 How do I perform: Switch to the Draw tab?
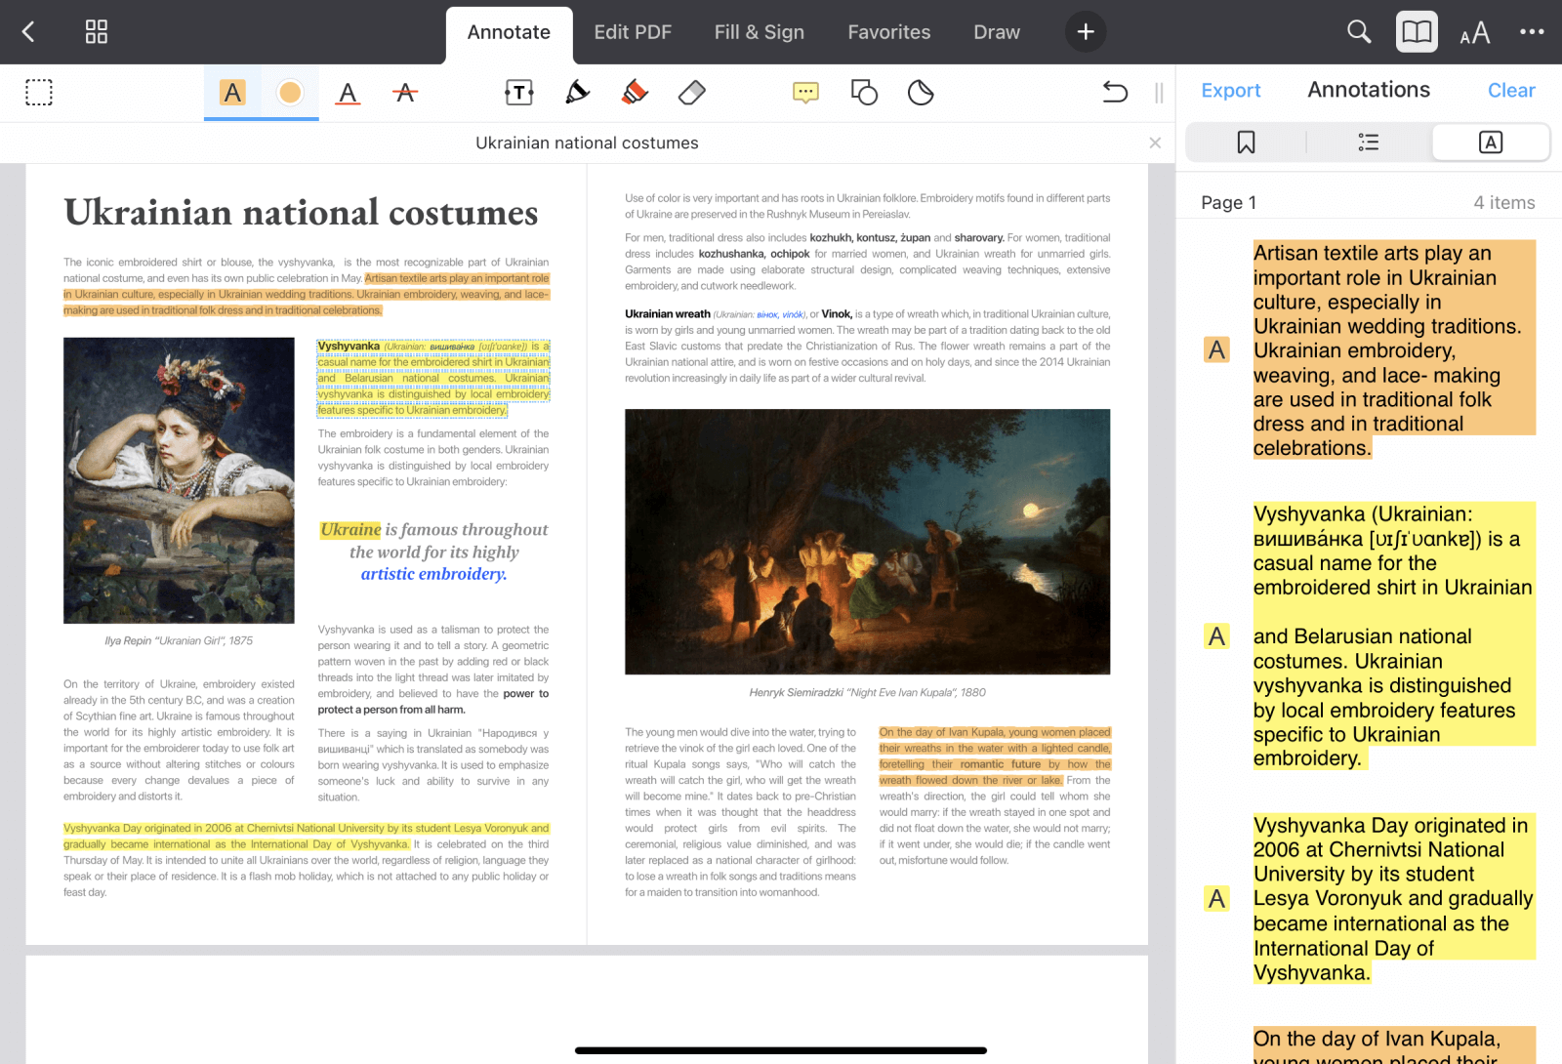[997, 32]
